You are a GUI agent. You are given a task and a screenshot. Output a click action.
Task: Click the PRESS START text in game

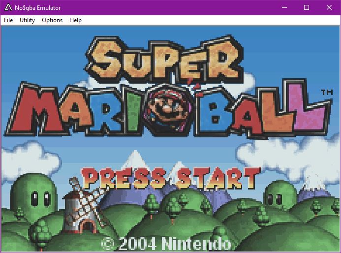pyautogui.click(x=171, y=178)
